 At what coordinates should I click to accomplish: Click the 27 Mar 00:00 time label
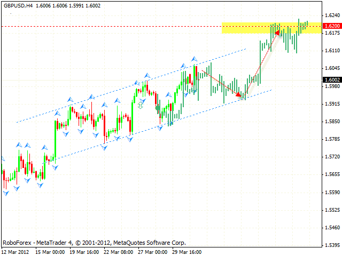coord(155,251)
